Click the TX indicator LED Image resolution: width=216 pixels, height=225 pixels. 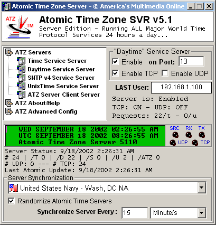(x=202, y=135)
